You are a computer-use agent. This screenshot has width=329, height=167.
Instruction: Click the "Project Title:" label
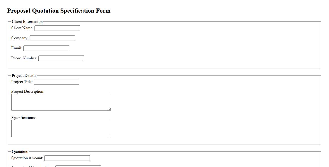[22, 82]
